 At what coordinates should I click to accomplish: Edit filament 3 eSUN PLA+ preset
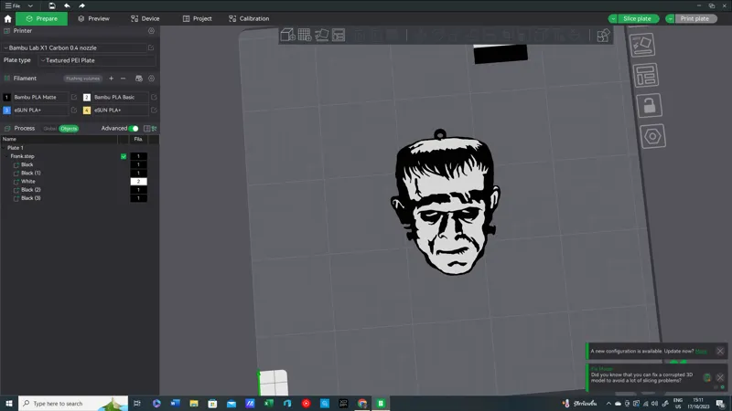click(74, 110)
